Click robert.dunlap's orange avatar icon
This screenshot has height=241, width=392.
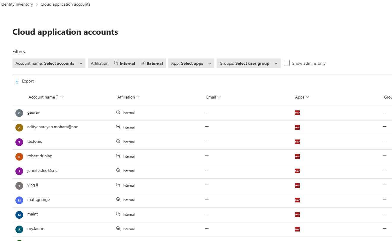[19, 156]
